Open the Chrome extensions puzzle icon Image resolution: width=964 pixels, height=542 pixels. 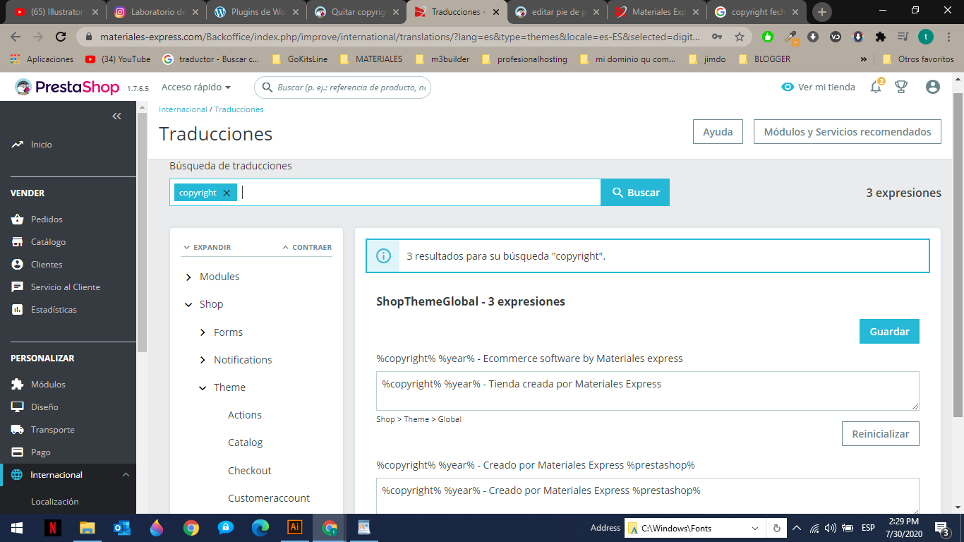(x=880, y=37)
